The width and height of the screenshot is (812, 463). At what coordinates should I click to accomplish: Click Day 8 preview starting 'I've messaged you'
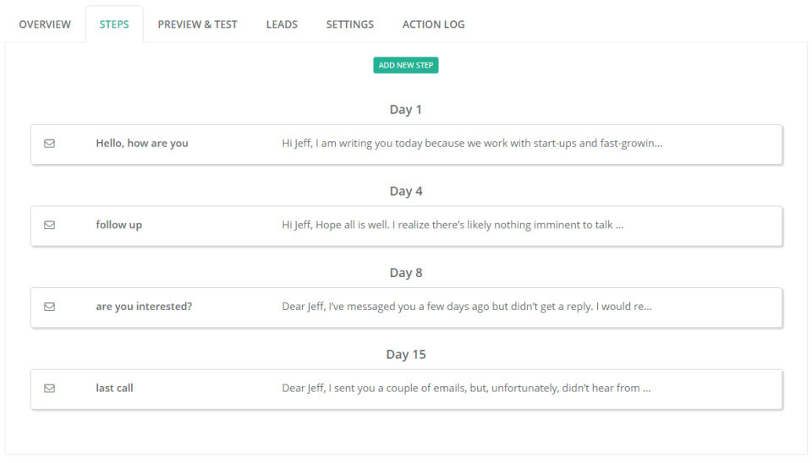click(x=466, y=307)
